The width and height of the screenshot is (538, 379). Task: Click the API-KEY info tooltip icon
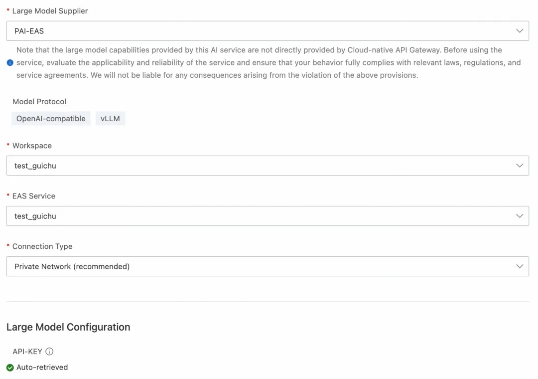click(x=49, y=352)
